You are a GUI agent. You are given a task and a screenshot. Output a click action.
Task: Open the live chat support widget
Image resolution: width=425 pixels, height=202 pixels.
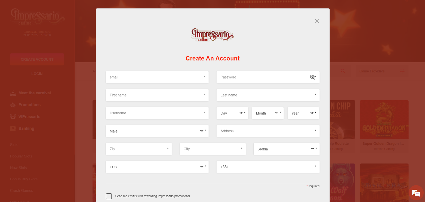(416, 193)
